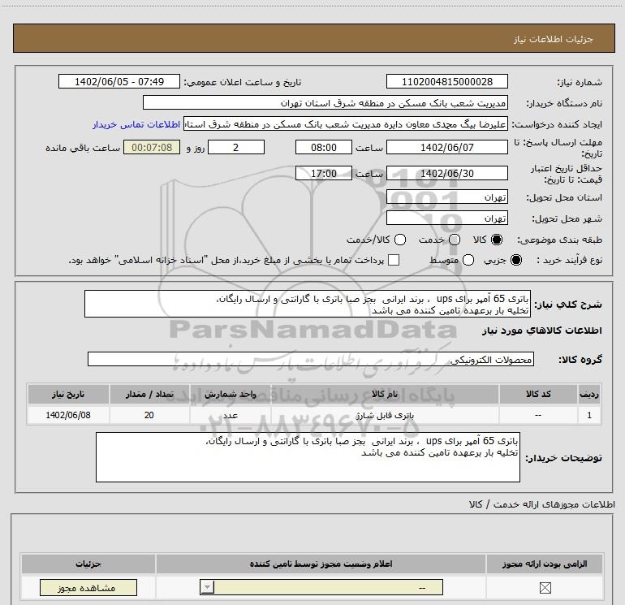
Task: Toggle the الزامی بودن ارائه مجوز checkbox
Action: pos(545,587)
